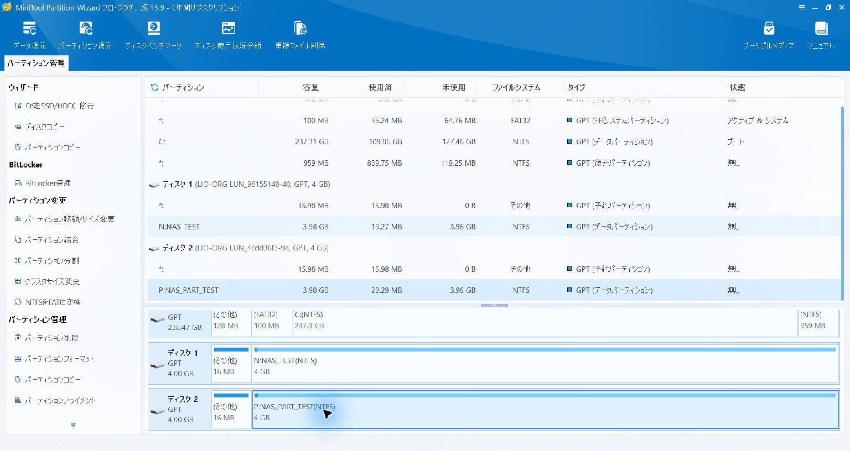
Task: Select the ディスク 1 header row in the list
Action: [494, 184]
